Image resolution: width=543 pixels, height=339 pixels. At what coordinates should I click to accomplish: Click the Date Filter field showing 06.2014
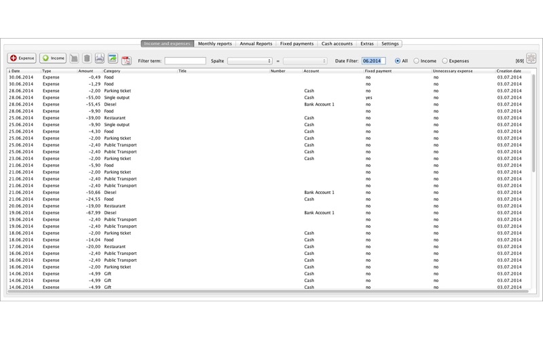click(x=374, y=61)
